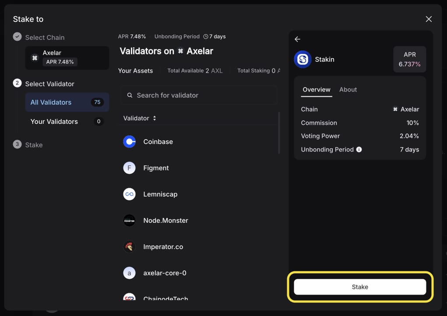Click the Your Assets label
This screenshot has height=316, width=447.
135,70
